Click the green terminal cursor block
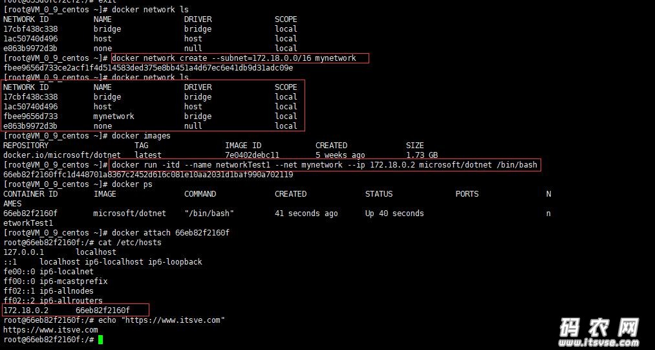The image size is (655, 350). coord(100,340)
